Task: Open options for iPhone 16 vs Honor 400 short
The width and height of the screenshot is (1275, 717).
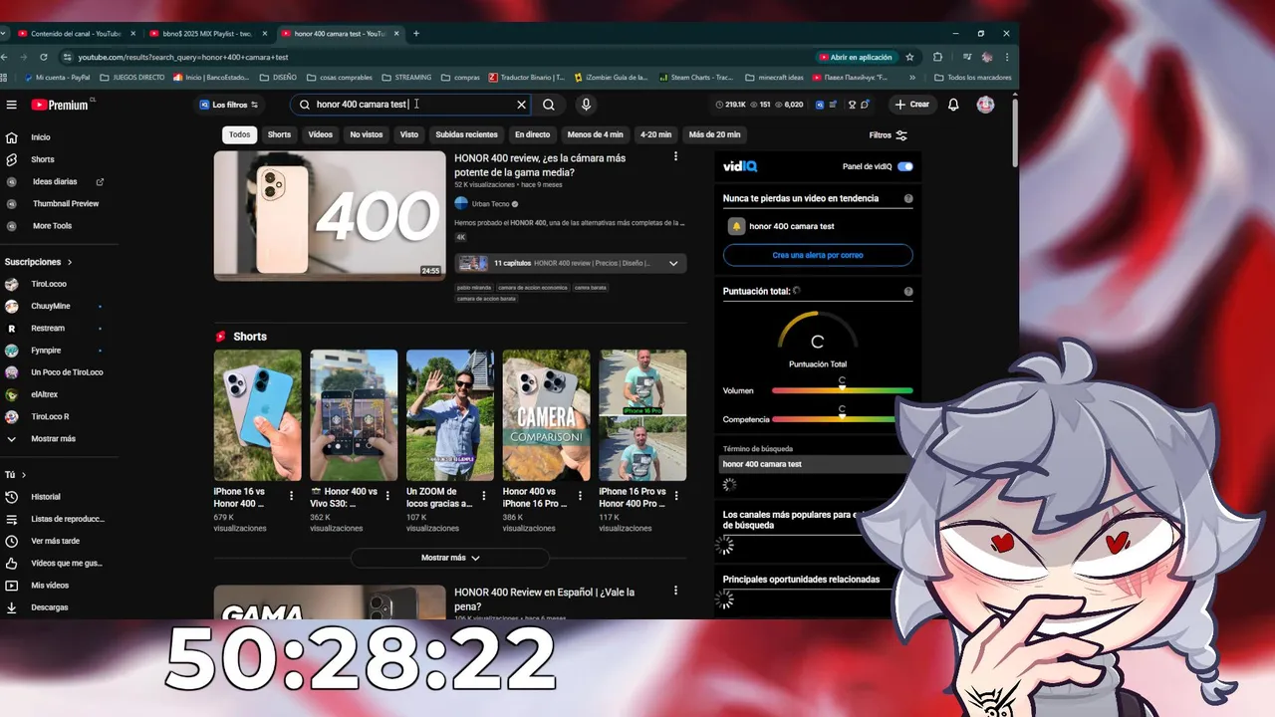Action: point(291,495)
